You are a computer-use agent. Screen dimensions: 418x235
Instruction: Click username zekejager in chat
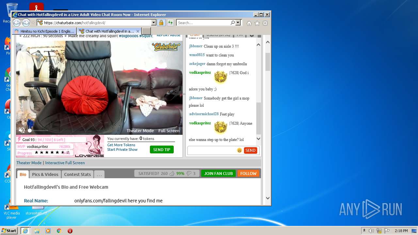tap(197, 64)
